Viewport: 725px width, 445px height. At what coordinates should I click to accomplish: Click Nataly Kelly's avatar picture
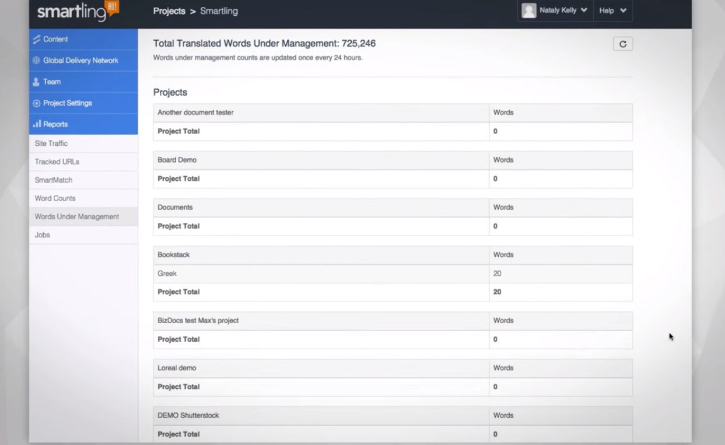click(528, 10)
